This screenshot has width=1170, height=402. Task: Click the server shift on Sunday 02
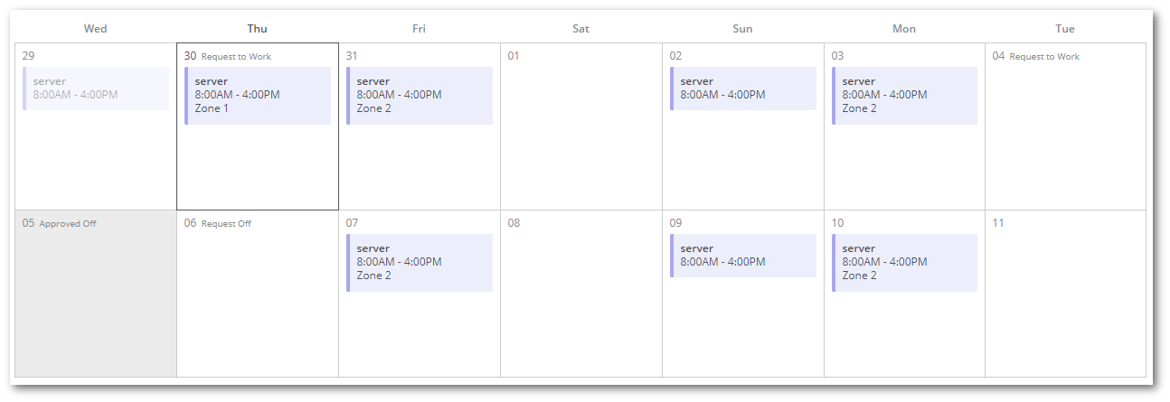pos(743,89)
